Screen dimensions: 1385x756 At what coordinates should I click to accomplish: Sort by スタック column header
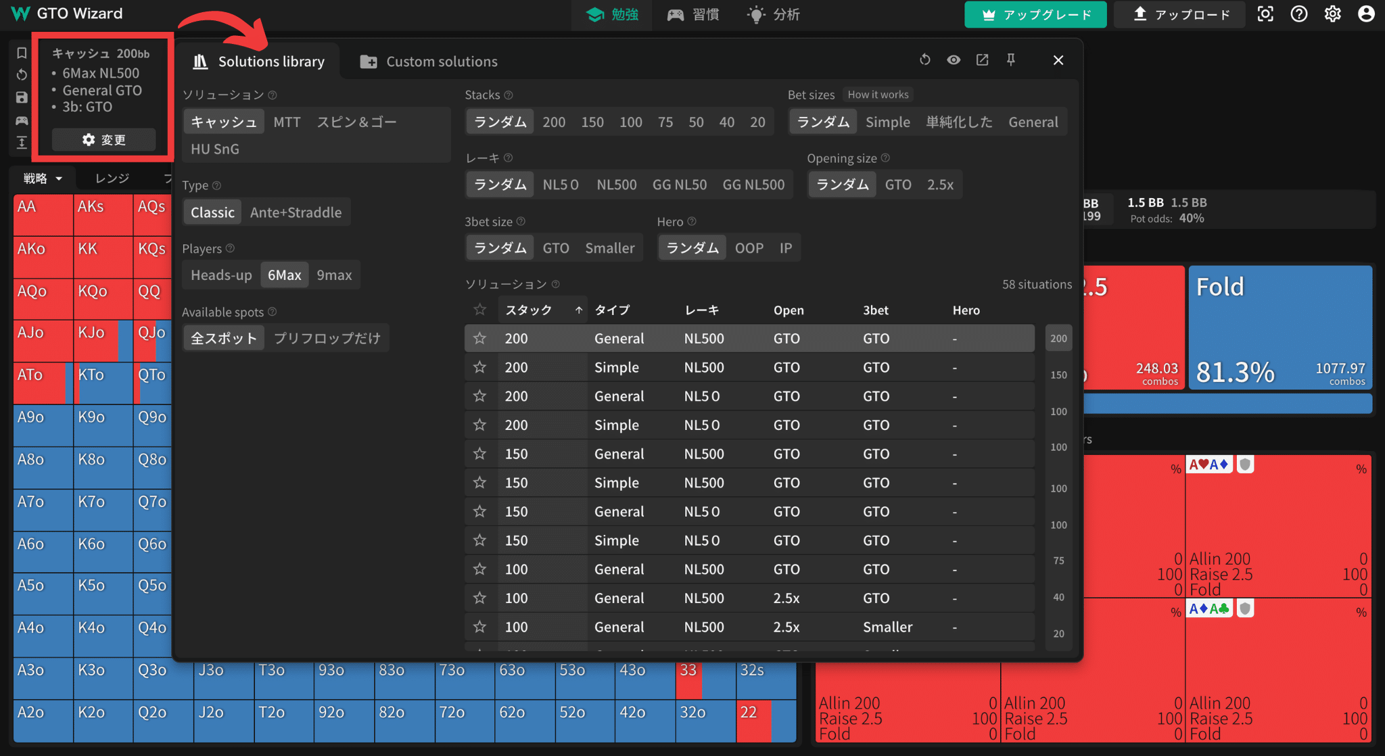(x=543, y=310)
